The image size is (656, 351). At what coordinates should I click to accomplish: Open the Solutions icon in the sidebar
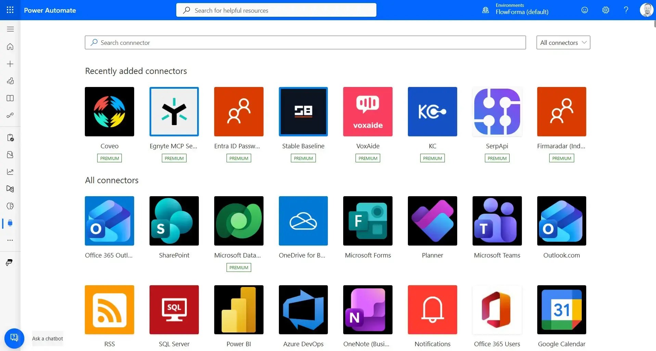(x=10, y=155)
